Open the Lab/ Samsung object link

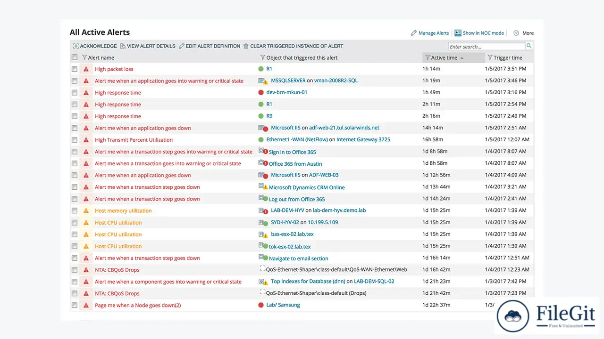(283, 305)
